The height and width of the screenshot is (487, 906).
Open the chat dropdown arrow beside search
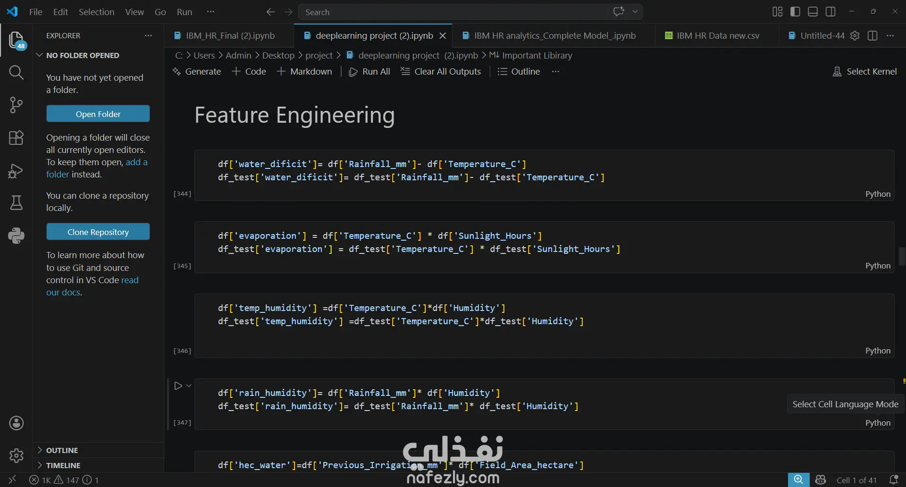click(x=635, y=12)
